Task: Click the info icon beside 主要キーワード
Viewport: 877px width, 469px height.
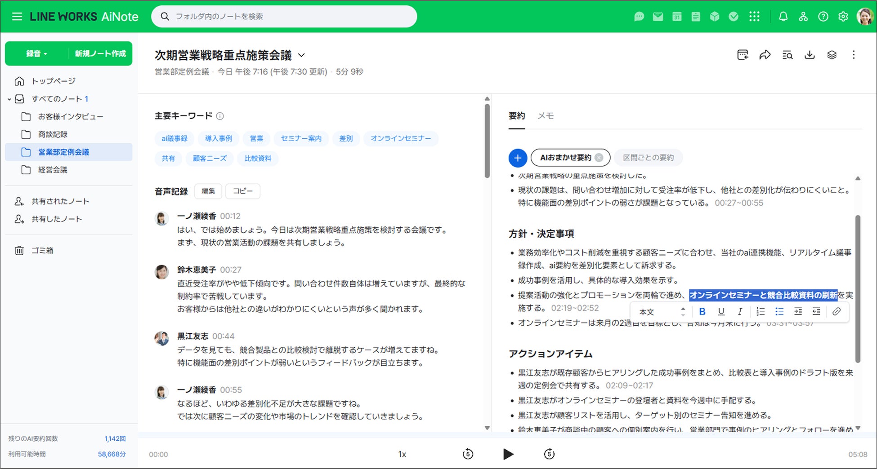Action: click(x=220, y=116)
